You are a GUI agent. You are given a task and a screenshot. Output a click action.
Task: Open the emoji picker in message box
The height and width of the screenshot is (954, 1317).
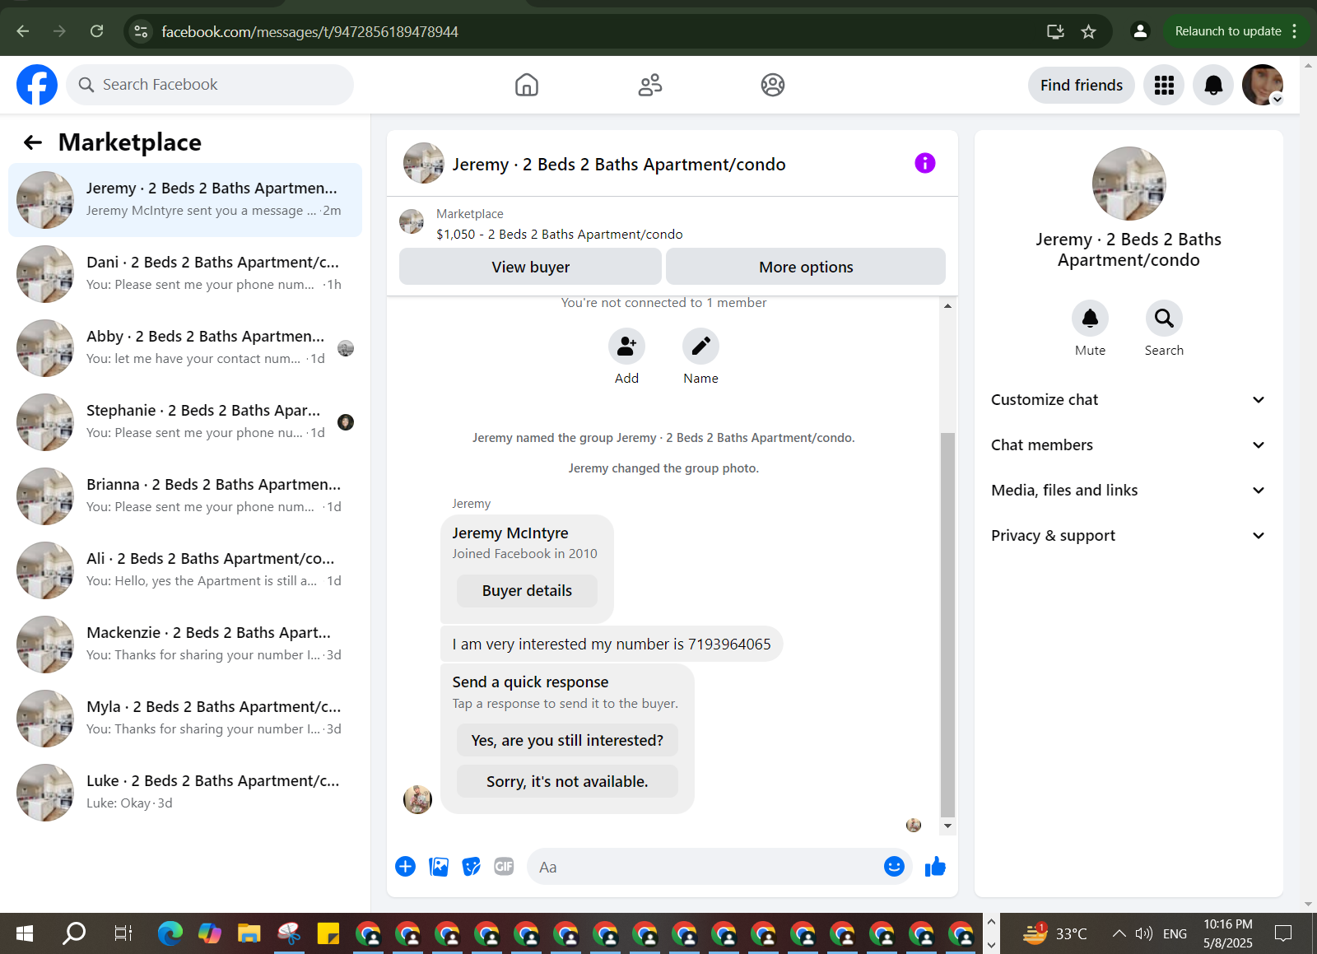[894, 867]
